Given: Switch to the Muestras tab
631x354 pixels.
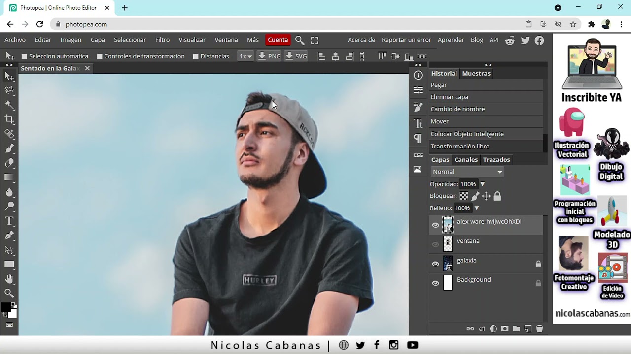Looking at the screenshot, I should 476,73.
